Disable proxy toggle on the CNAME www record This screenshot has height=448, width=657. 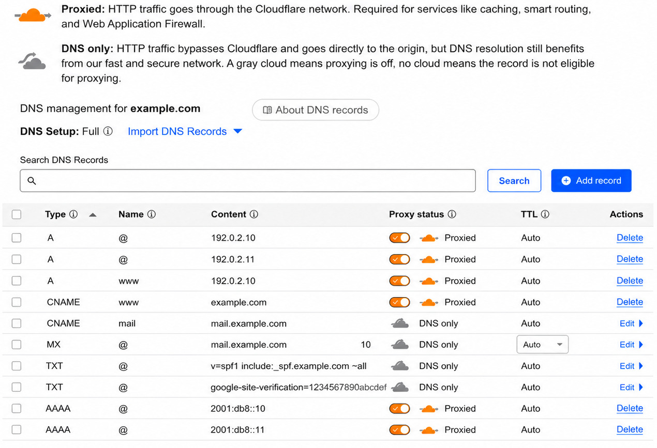click(399, 302)
